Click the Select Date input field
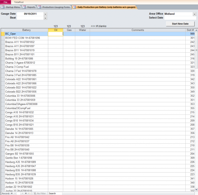This screenshot has width=198, height=195. [x=180, y=18]
